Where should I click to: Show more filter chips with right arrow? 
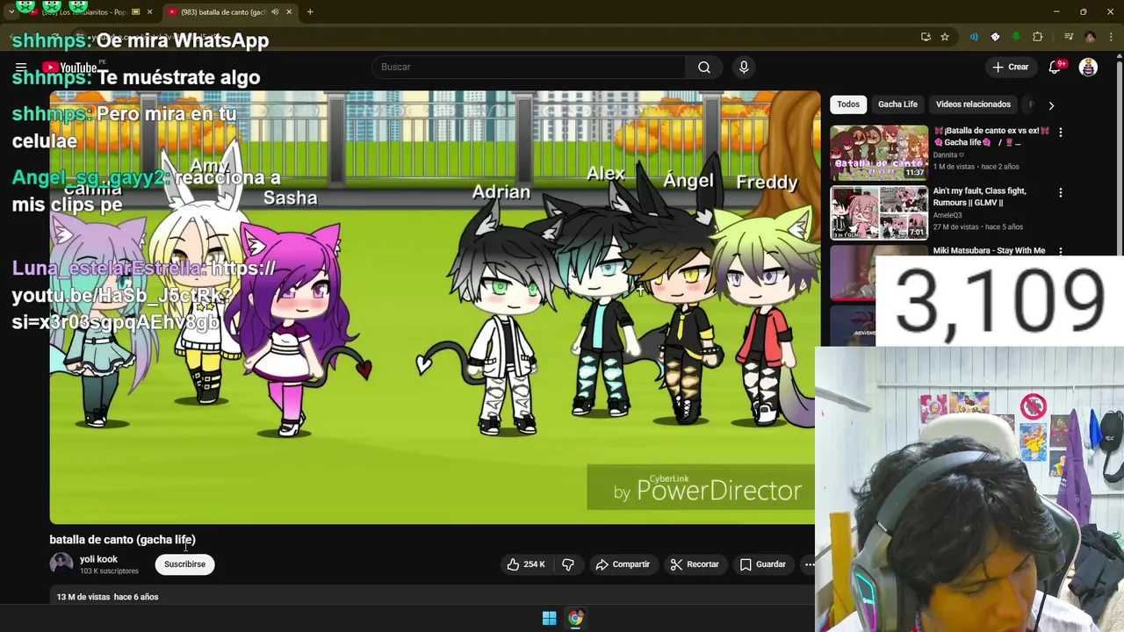coord(1051,105)
